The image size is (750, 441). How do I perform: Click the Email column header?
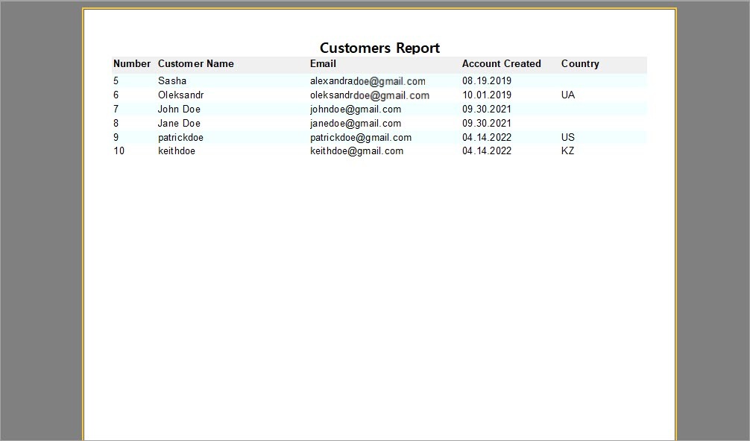[x=323, y=64]
